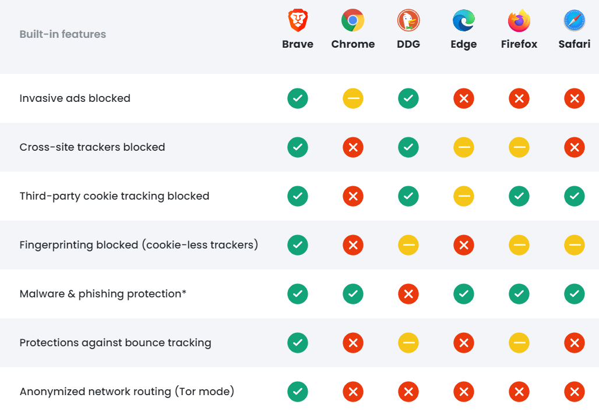Click the 'Built-in features' heading

(x=63, y=34)
